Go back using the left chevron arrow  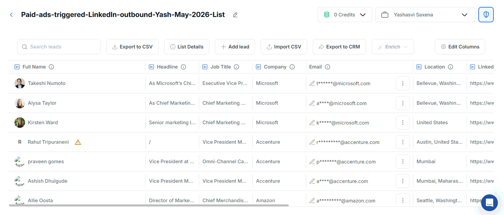coord(11,15)
